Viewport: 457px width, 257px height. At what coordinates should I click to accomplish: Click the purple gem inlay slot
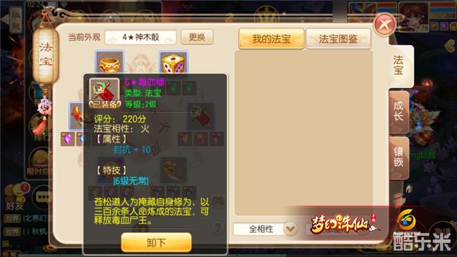[67, 139]
